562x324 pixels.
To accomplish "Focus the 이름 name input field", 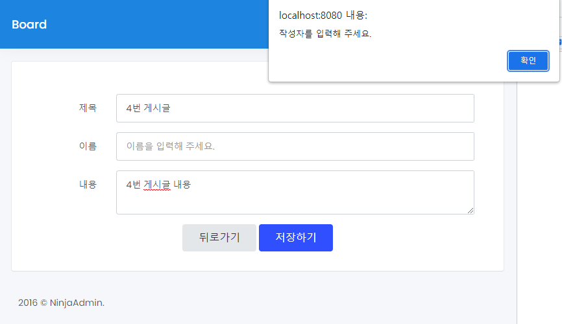I will point(295,146).
